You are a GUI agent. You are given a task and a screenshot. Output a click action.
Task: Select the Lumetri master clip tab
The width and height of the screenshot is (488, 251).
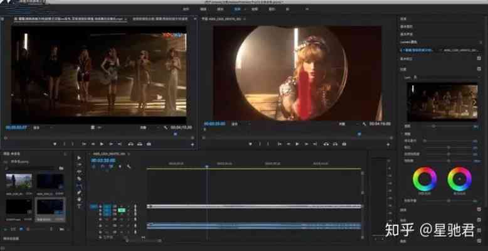coord(417,50)
